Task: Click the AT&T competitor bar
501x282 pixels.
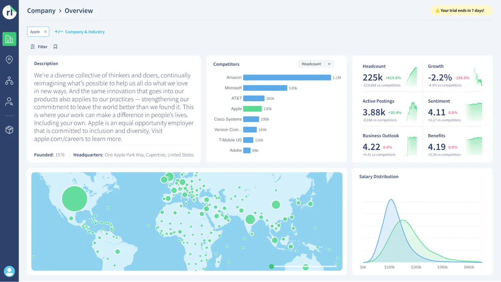Action: 254,98
